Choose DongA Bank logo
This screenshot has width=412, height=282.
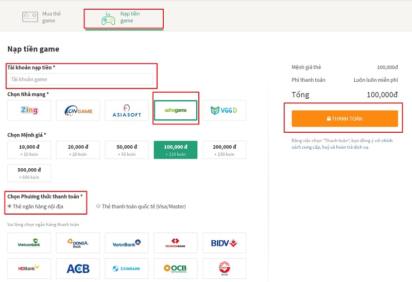[x=78, y=243]
